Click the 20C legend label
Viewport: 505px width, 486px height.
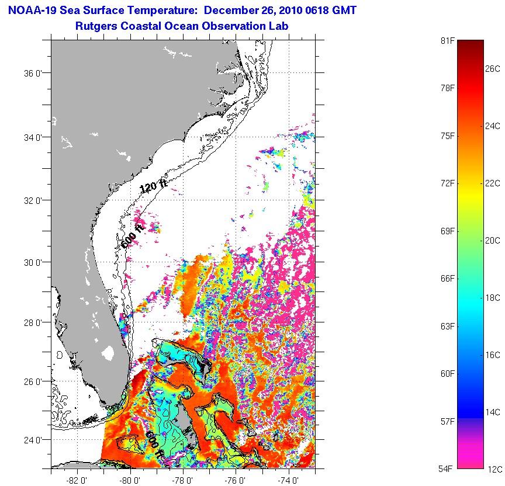[493, 241]
